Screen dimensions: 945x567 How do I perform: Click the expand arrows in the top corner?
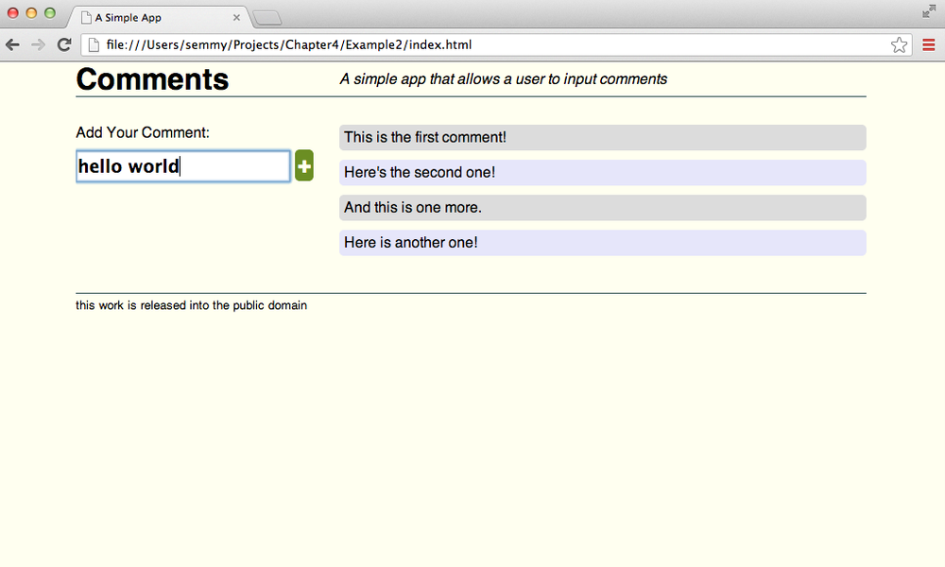point(929,12)
